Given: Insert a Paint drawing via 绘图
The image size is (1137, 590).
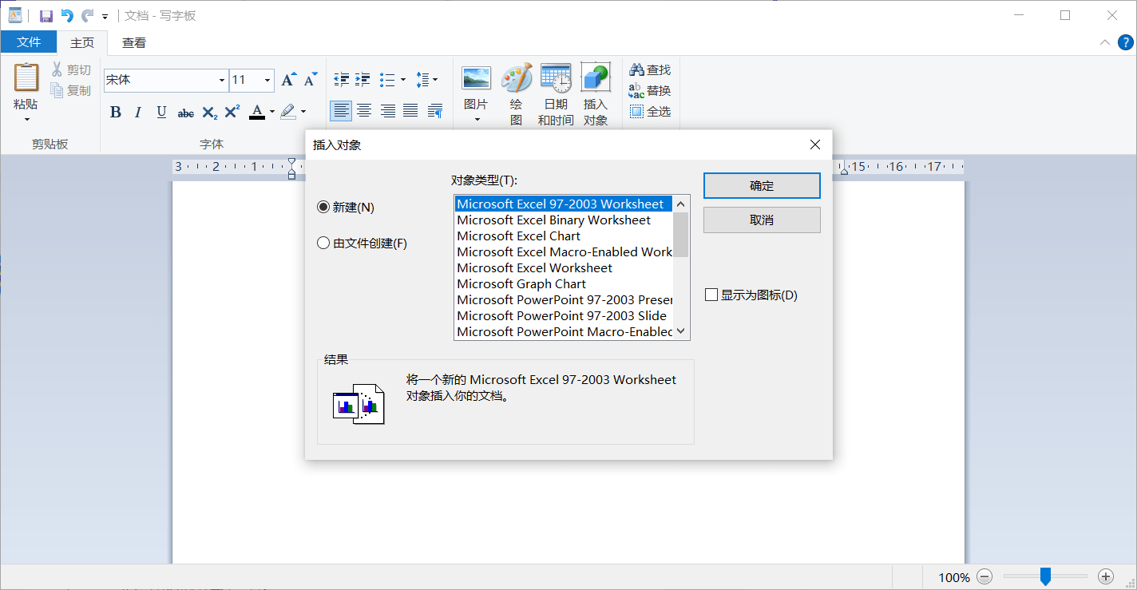Looking at the screenshot, I should [517, 94].
